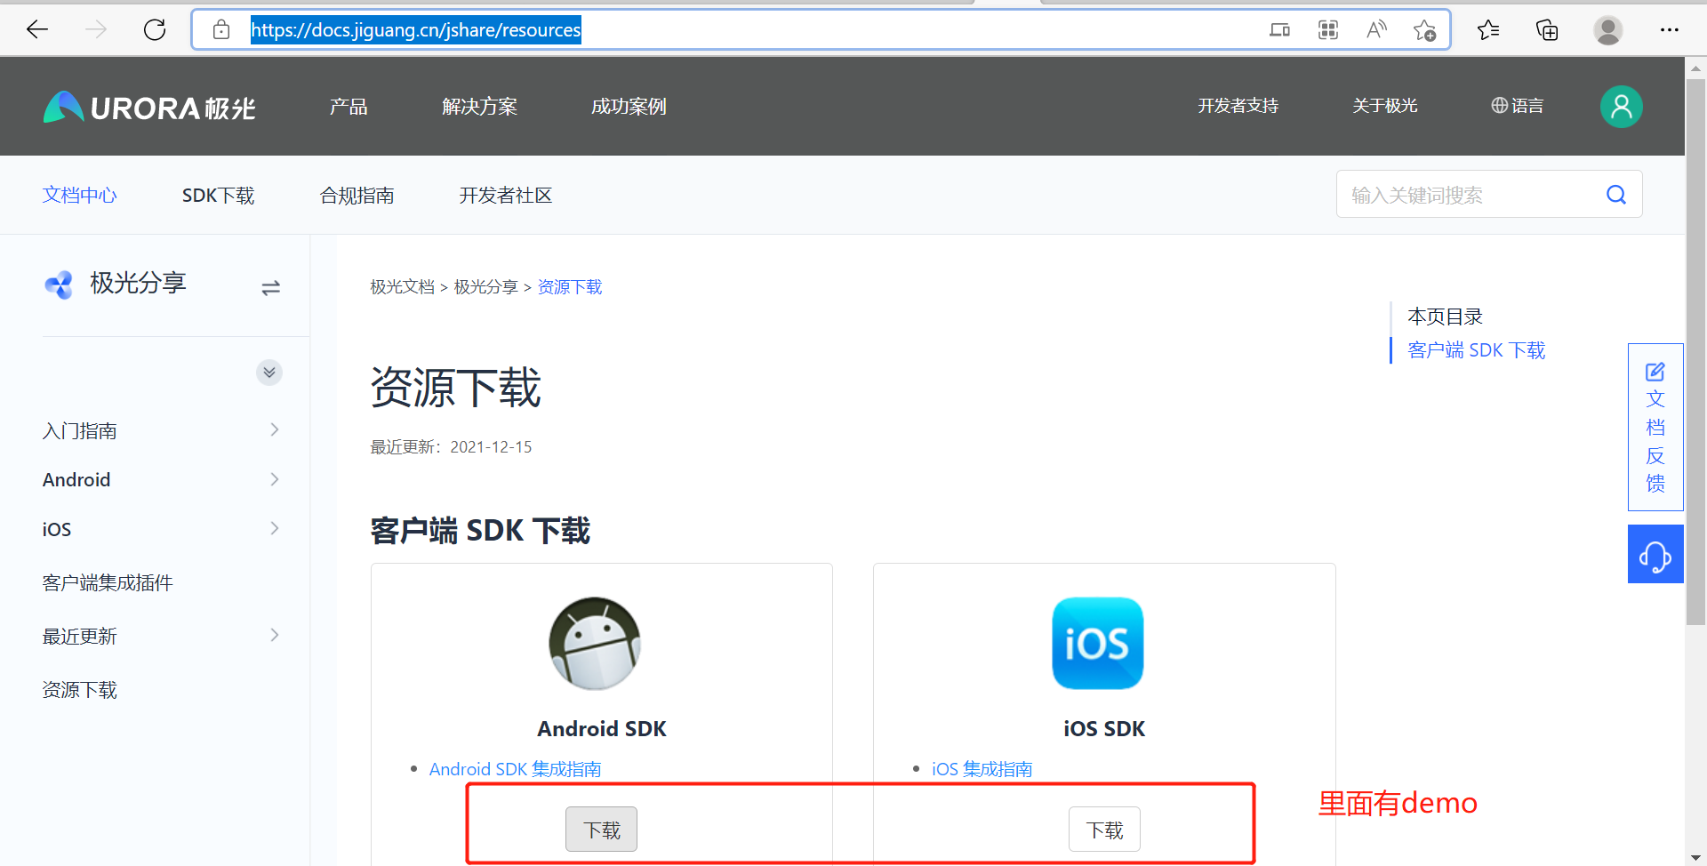Add this page to favorites star icon
The width and height of the screenshot is (1707, 866).
point(1424,30)
